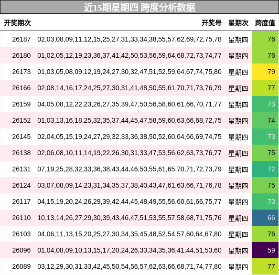Click the winning numbers of draw 26110
The image size is (279, 275).
(x=129, y=218)
